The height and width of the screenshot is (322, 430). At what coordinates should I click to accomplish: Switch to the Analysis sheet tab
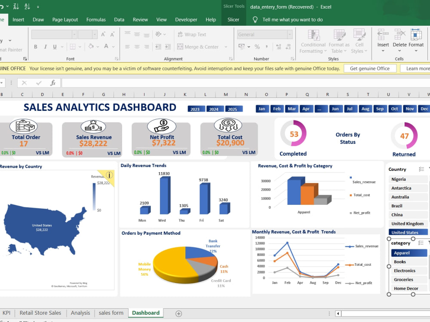80,313
